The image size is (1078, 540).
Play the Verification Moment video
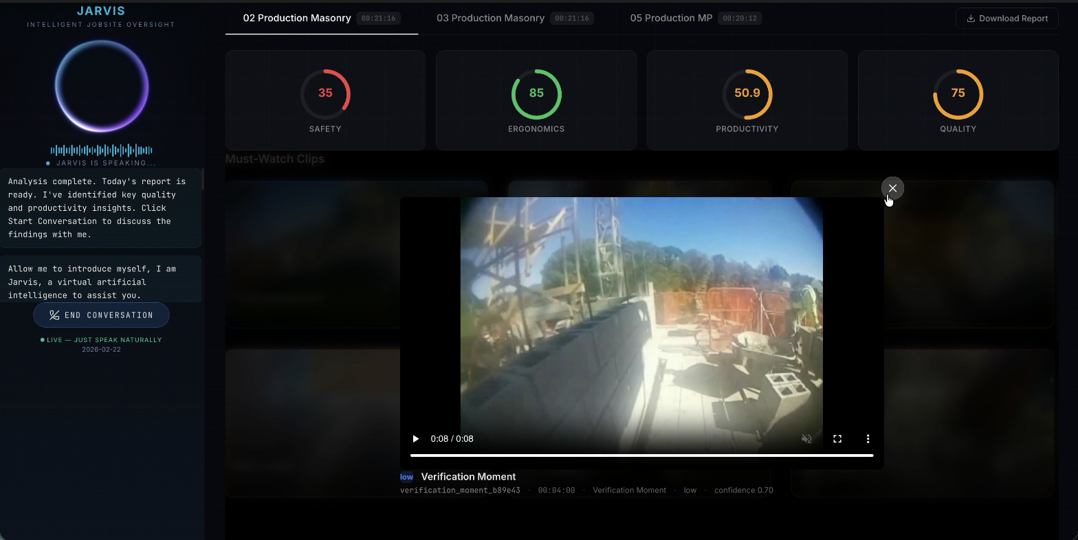point(415,439)
